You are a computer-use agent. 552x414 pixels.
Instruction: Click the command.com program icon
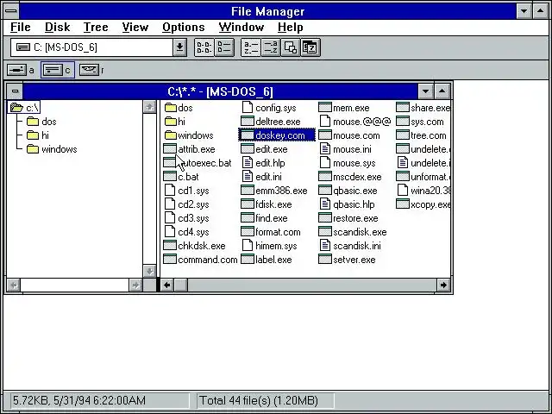(x=170, y=260)
